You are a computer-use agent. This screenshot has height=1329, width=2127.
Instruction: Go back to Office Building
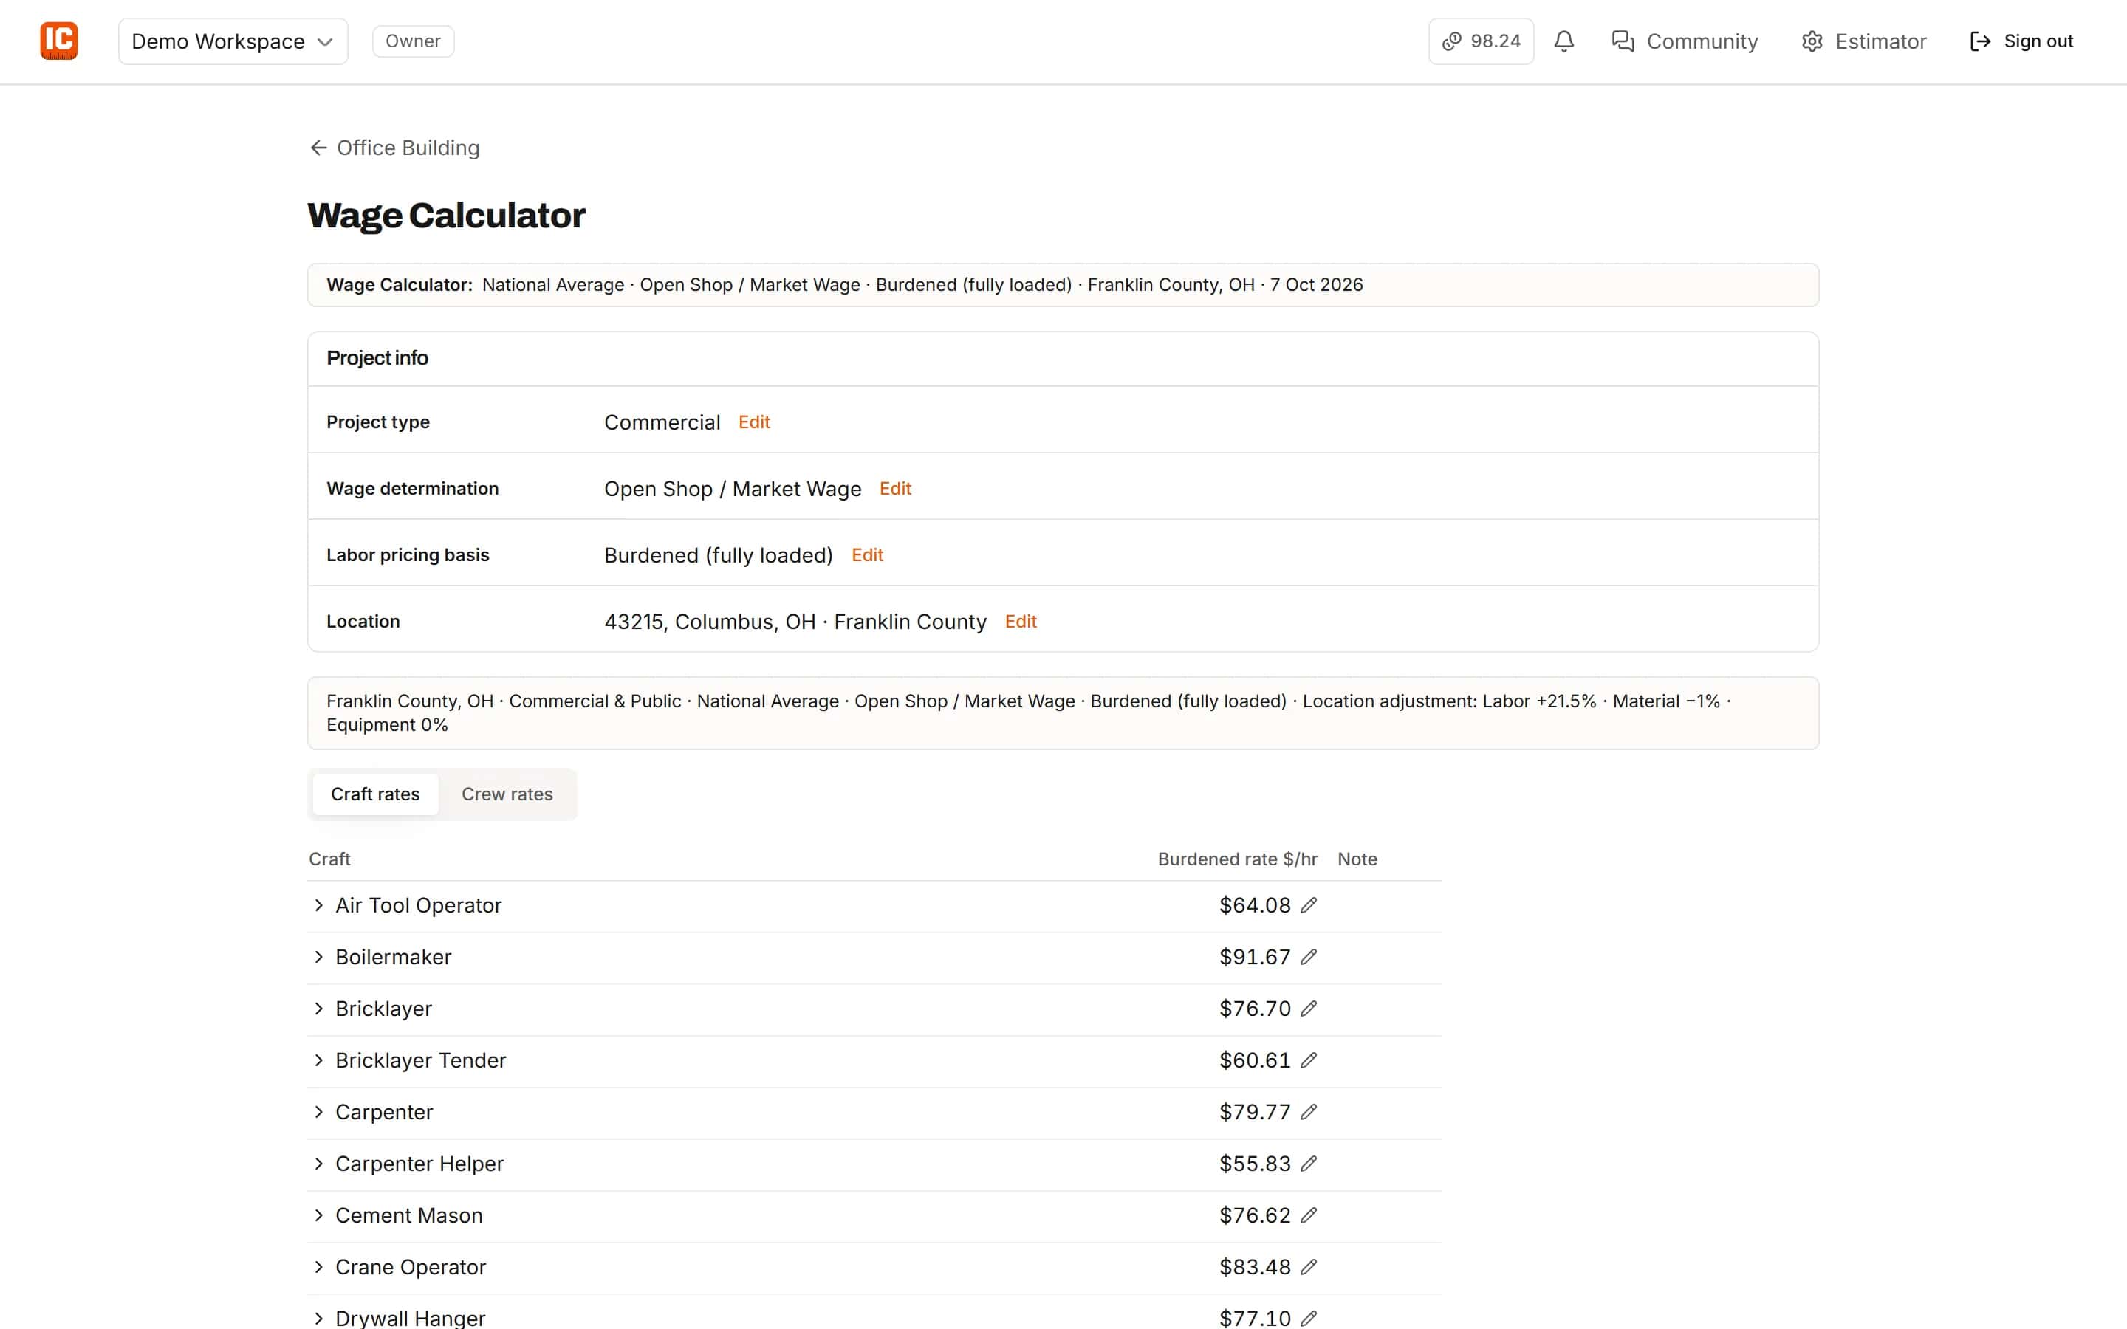pos(394,148)
